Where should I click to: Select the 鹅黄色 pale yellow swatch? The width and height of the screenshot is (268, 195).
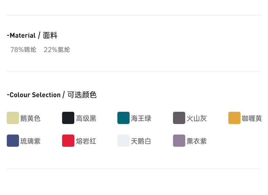point(13,118)
